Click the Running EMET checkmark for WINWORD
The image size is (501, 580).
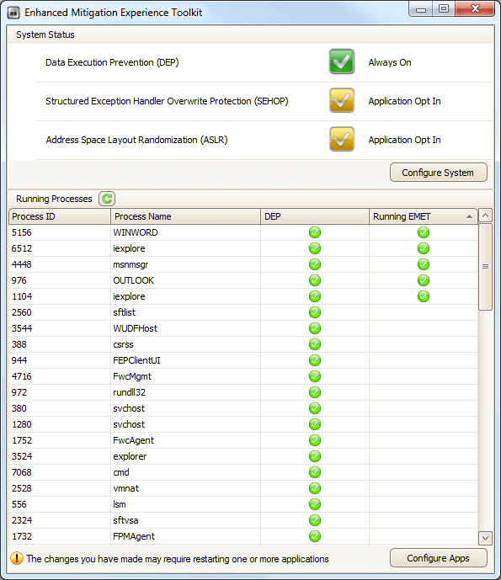coord(424,232)
